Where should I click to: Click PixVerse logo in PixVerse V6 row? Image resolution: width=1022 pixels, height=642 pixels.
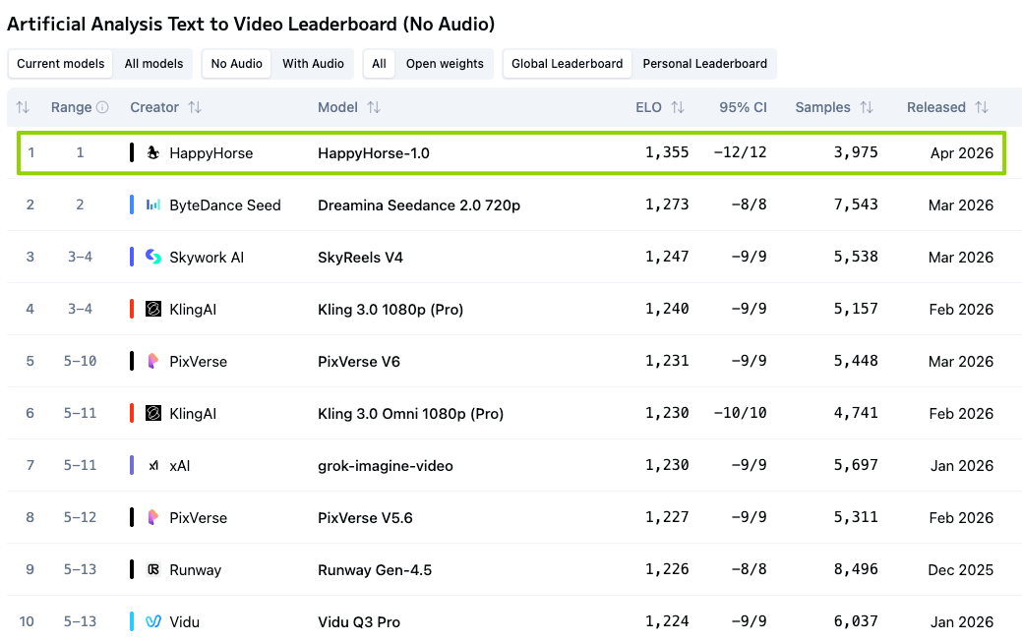(x=152, y=361)
